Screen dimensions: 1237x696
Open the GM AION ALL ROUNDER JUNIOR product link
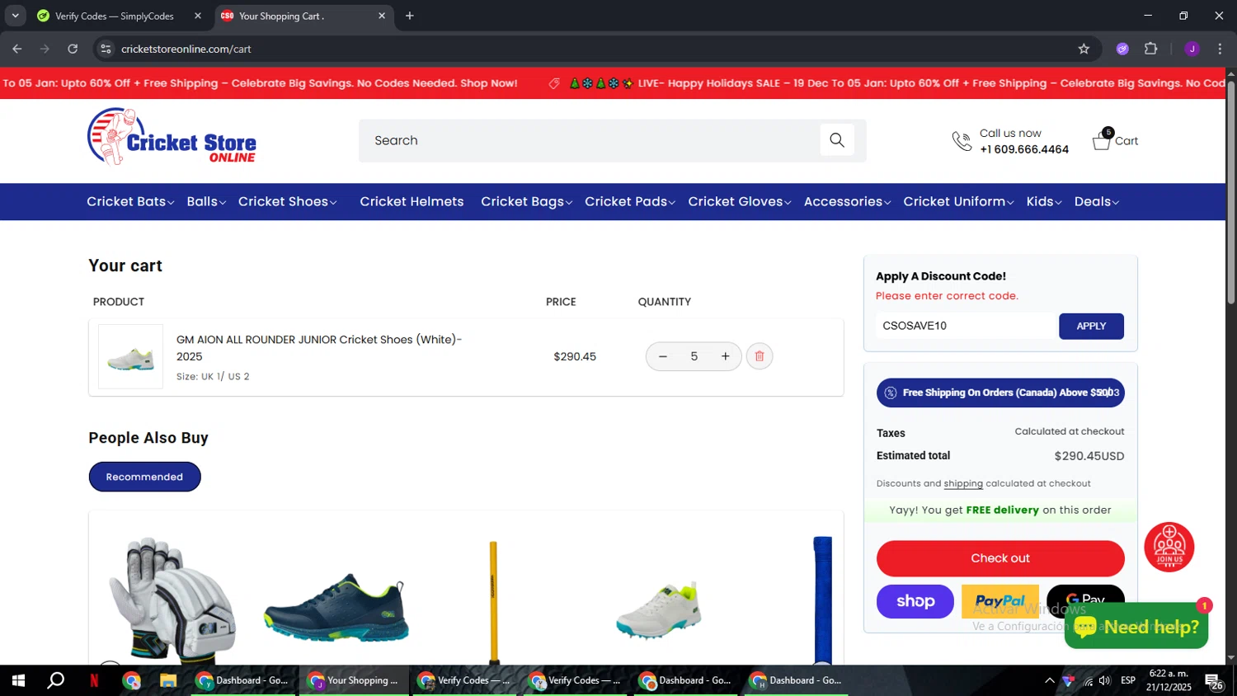[x=319, y=348]
